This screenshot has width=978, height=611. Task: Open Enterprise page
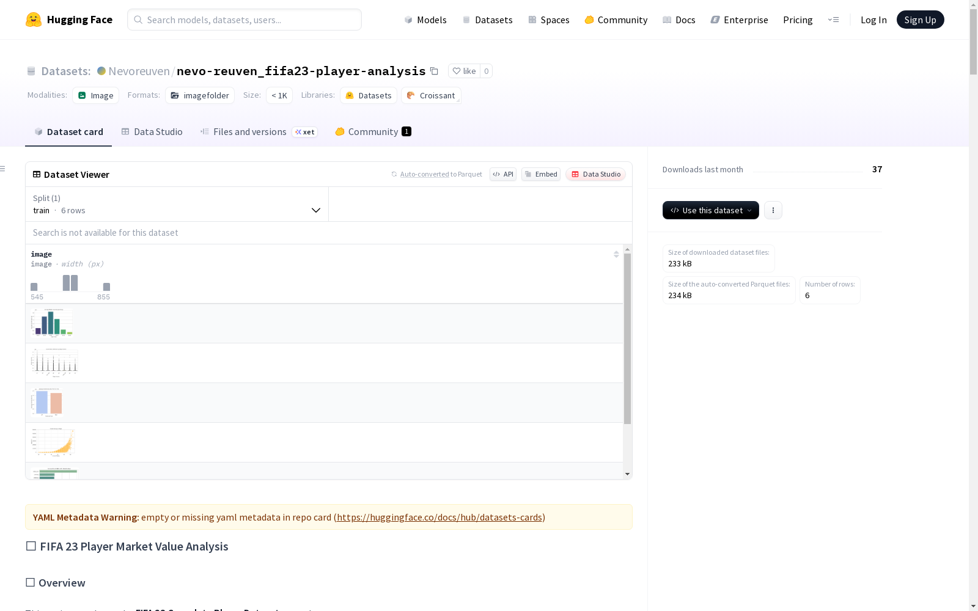tap(739, 20)
